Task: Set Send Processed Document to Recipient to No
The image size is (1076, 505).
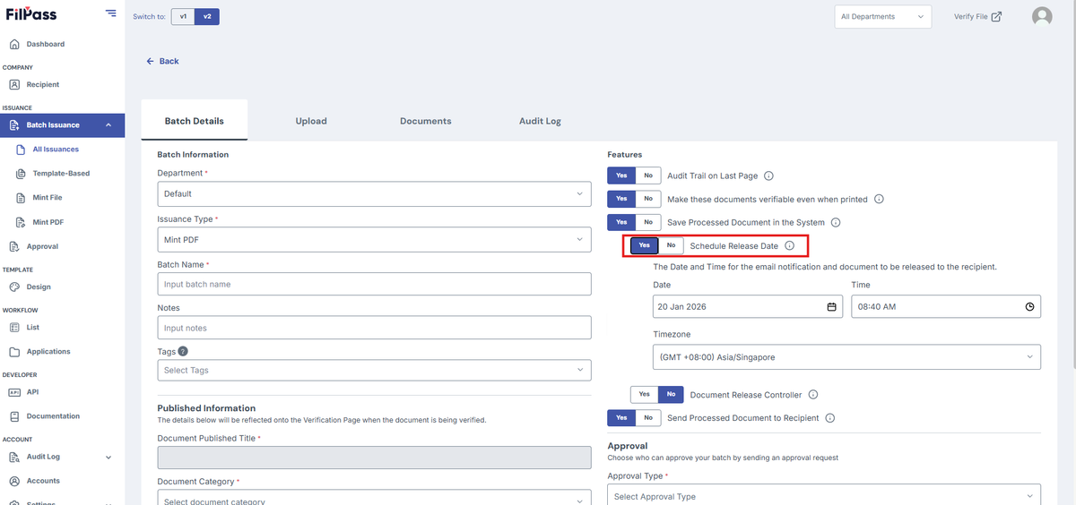Action: tap(648, 418)
